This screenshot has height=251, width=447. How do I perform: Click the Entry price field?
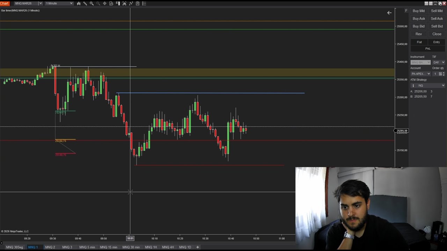437,42
